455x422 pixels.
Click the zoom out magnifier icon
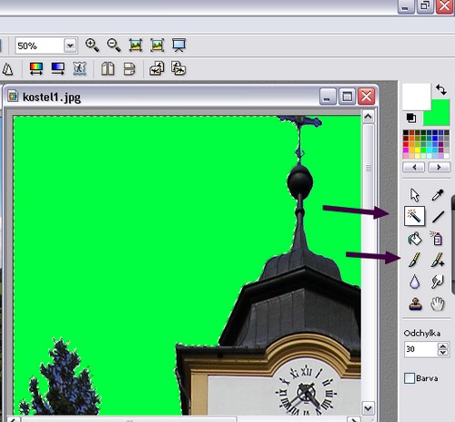click(x=114, y=46)
